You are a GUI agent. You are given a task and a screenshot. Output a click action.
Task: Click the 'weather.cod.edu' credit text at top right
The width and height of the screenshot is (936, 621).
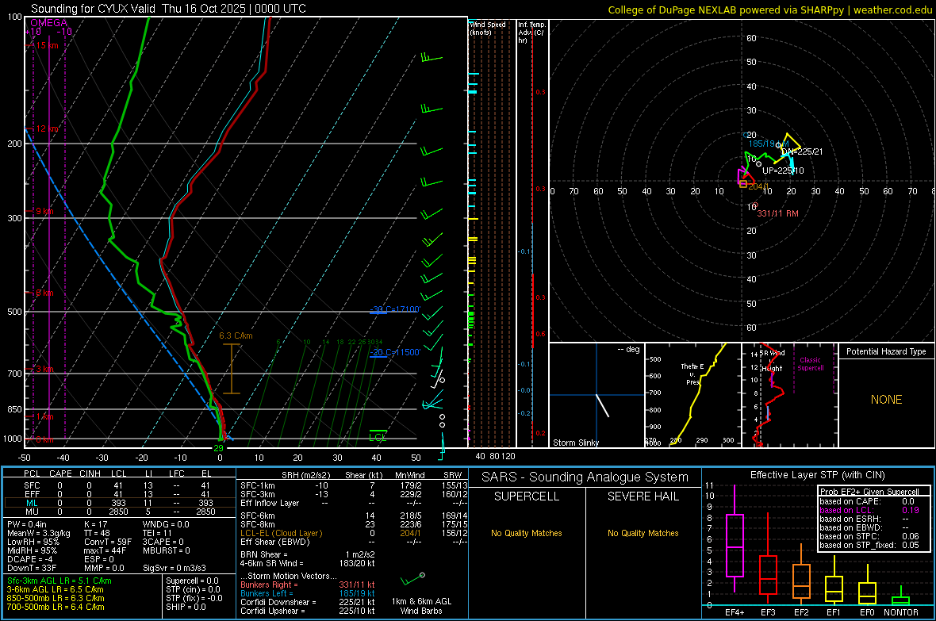click(x=892, y=10)
